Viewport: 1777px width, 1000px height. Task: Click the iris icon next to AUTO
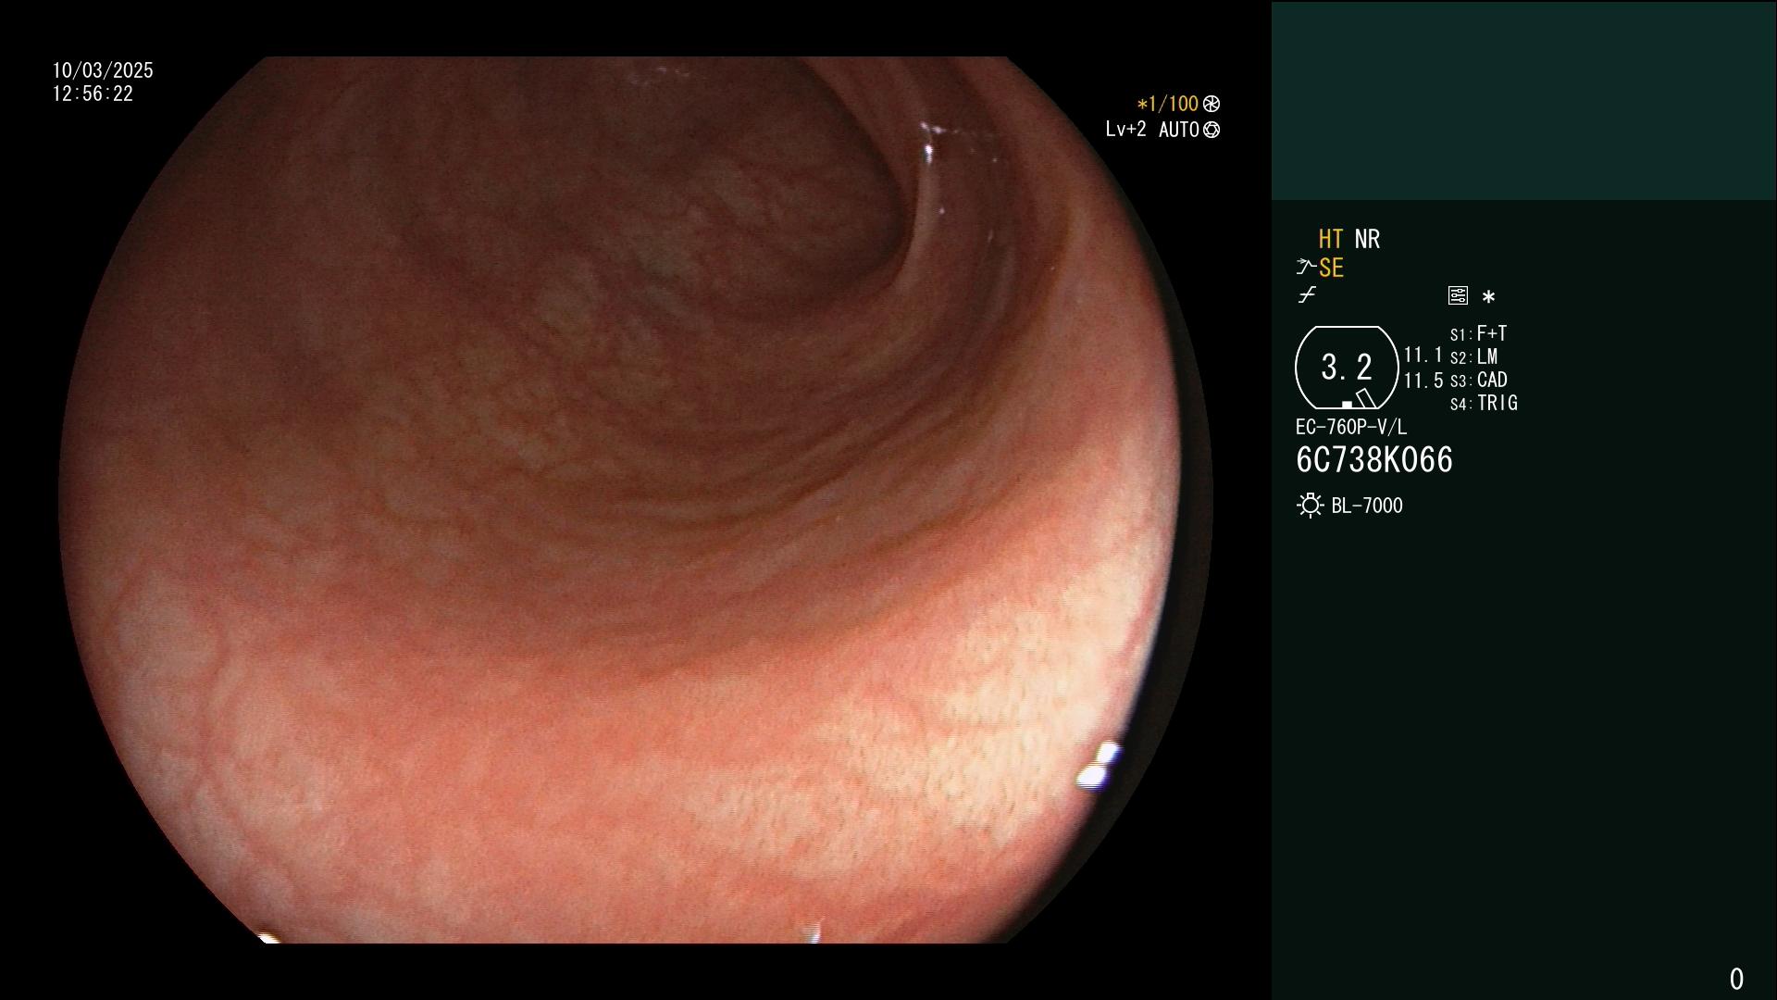pyautogui.click(x=1212, y=130)
